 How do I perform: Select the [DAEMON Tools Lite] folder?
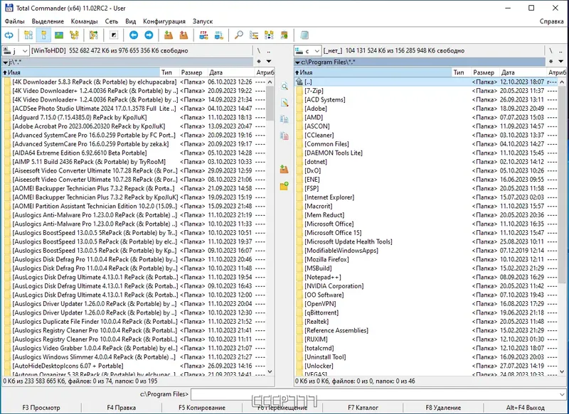point(426,153)
